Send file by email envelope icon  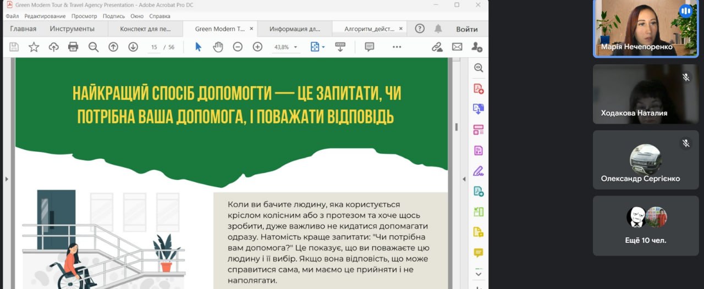coord(457,47)
